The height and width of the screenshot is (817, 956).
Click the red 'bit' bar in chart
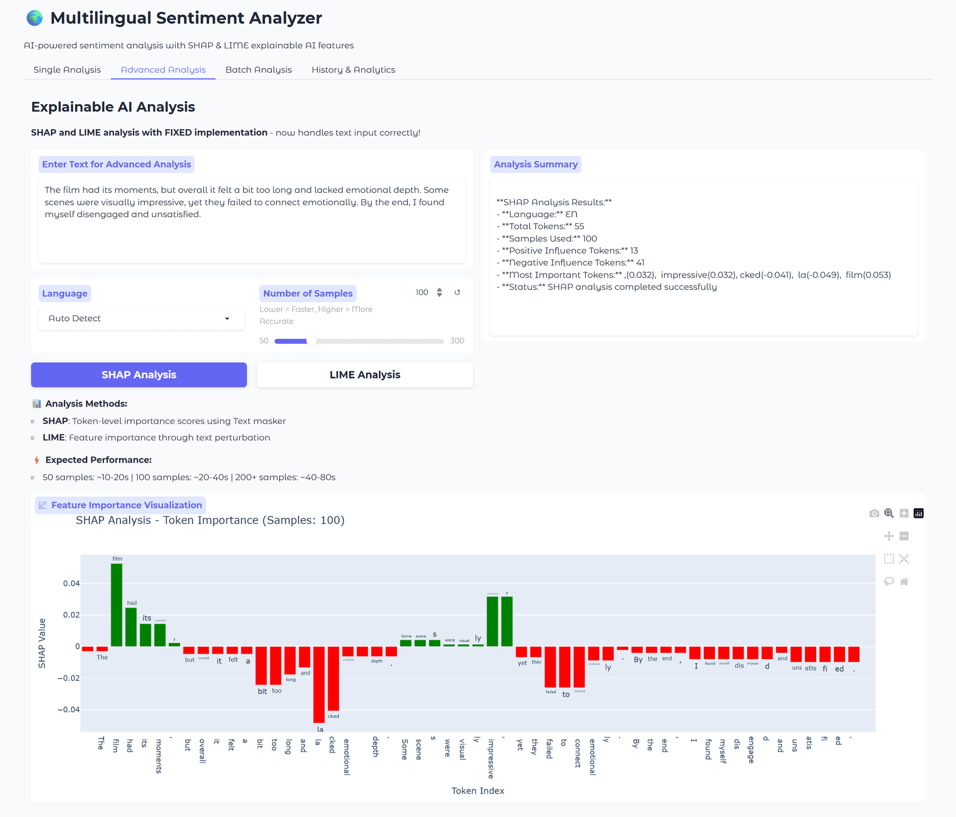tap(261, 666)
